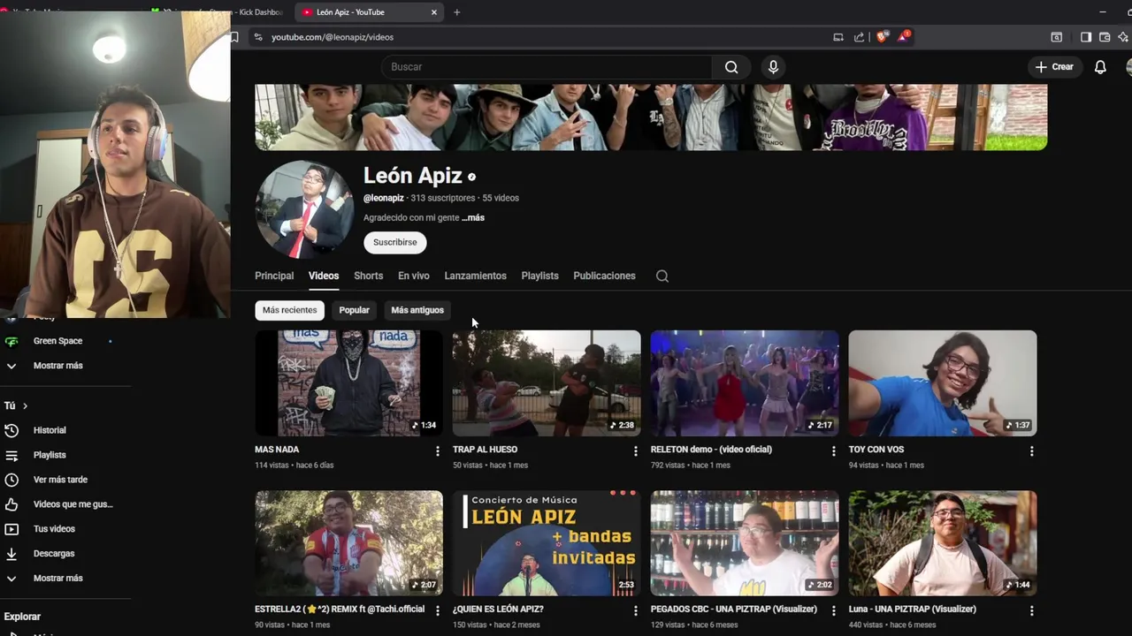Click the channel banner image
The height and width of the screenshot is (636, 1132).
651,117
